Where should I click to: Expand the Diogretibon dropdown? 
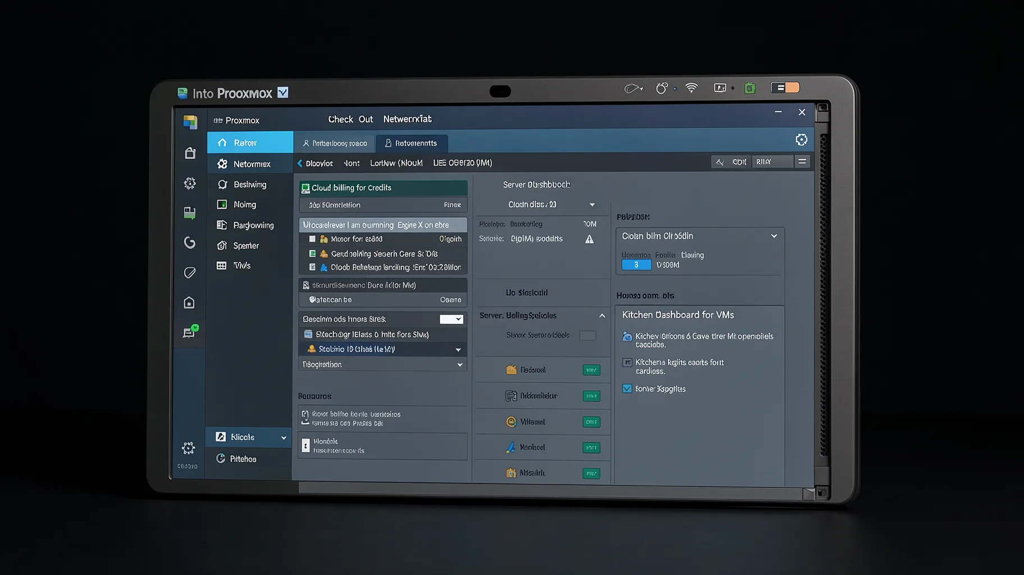tap(383, 364)
